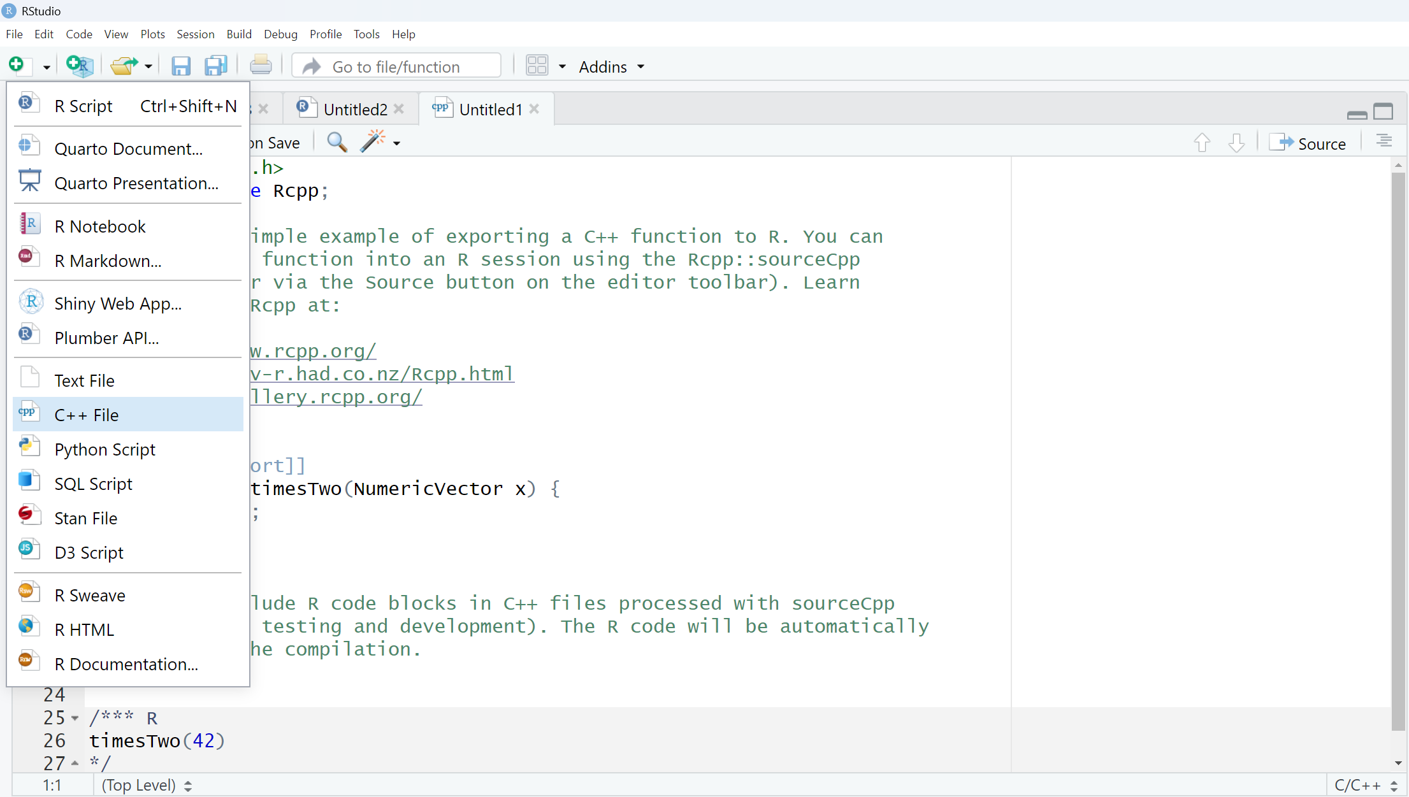The width and height of the screenshot is (1409, 797).
Task: Go to previous section with up arrow
Action: 1202,143
